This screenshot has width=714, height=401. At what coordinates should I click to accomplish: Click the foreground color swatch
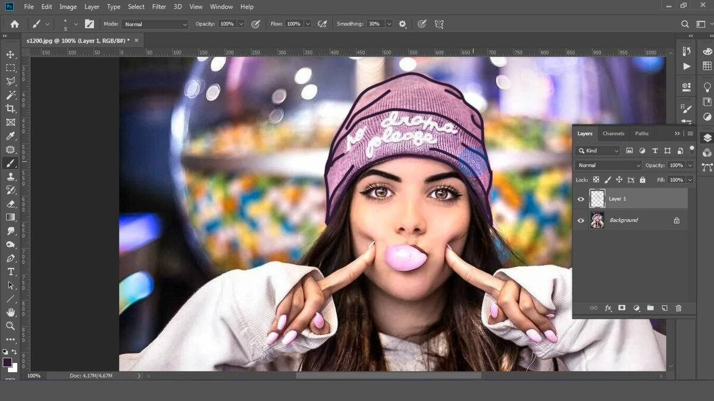[7, 362]
